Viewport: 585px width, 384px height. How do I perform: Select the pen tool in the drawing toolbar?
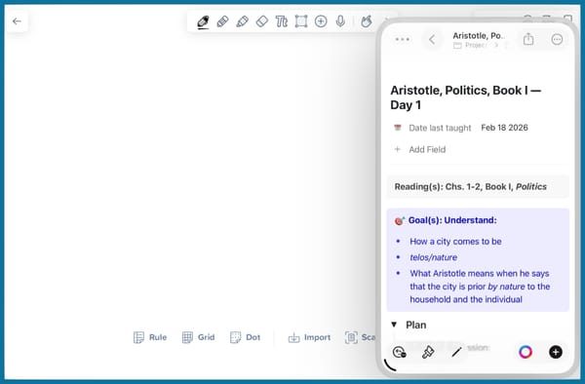203,21
